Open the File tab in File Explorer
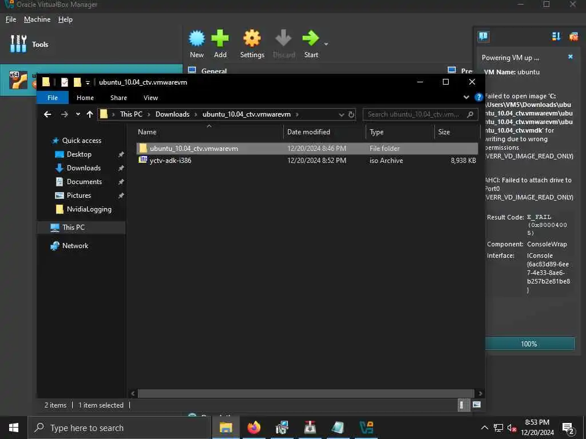 pos(52,98)
